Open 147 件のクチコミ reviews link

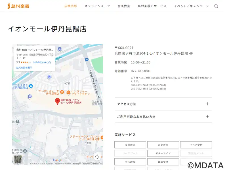(42, 62)
